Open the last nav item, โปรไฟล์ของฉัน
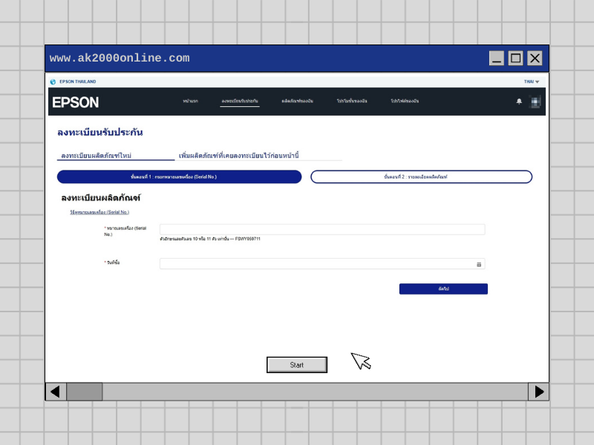This screenshot has width=594, height=445. tap(405, 101)
